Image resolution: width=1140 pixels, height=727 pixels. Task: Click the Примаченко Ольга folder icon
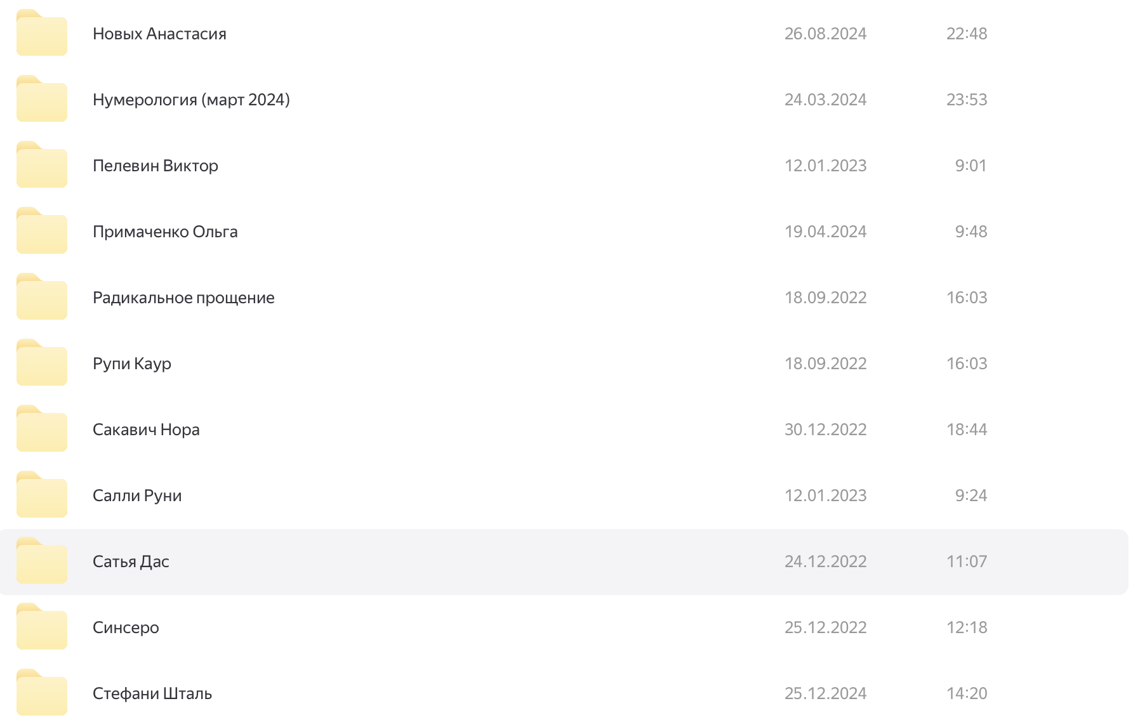coord(42,232)
